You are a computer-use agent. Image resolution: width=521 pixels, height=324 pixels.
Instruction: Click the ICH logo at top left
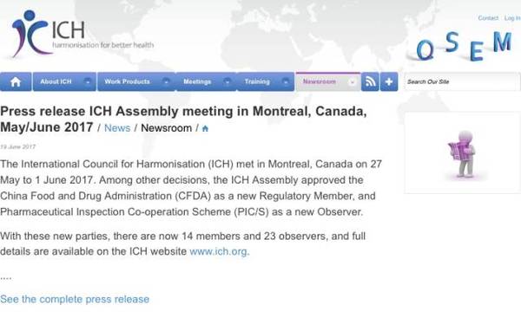click(82, 34)
